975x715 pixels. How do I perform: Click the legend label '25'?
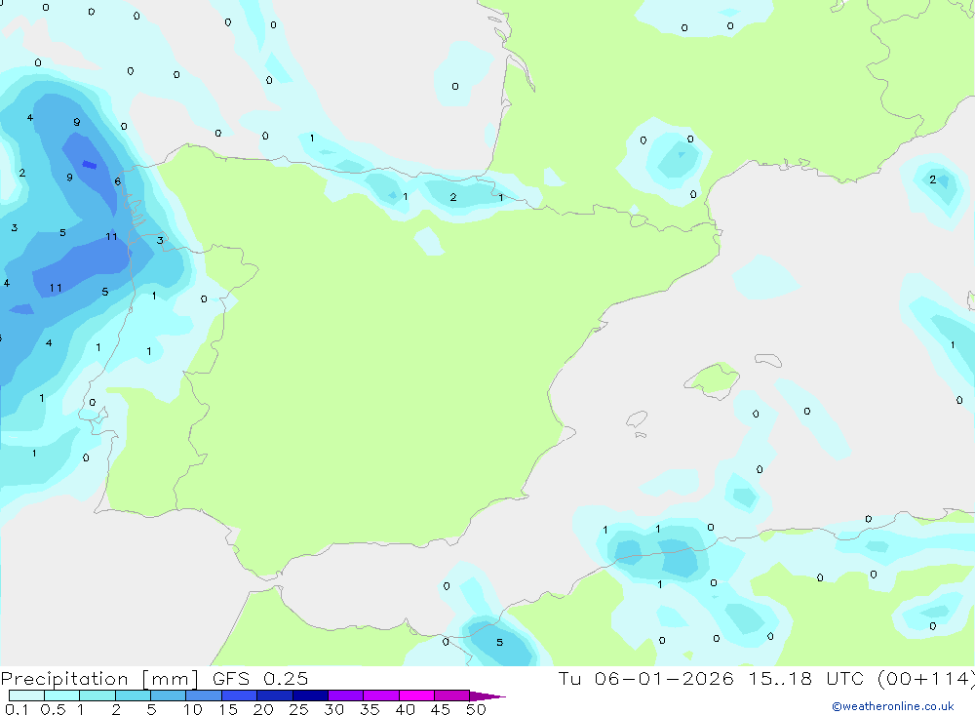pos(298,709)
